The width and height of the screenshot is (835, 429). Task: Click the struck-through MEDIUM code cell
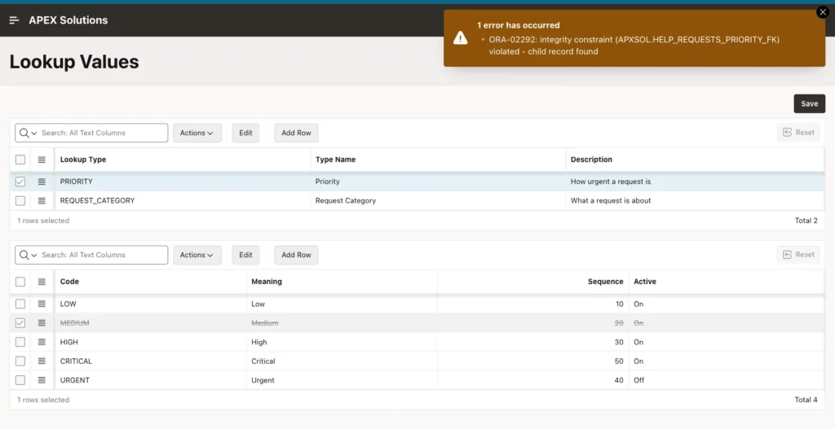coord(151,323)
